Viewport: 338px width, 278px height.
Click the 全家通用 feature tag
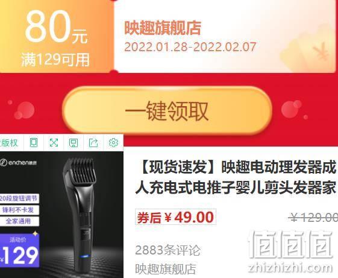click(19, 221)
